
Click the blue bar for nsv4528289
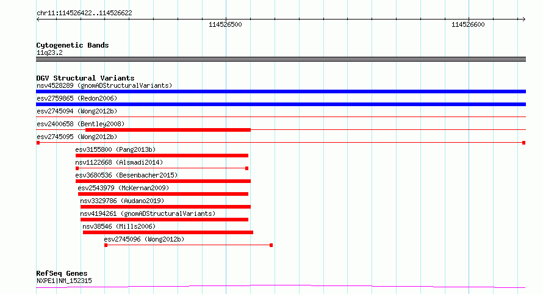281,91
